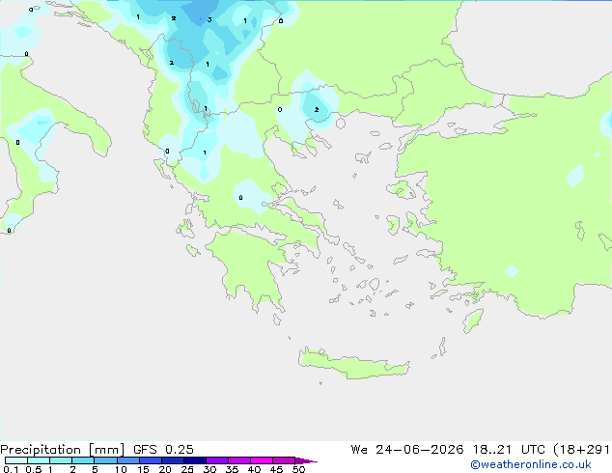This screenshot has width=612, height=473.
Task: Open the weatheronline.co.uk copyright link
Action: pyautogui.click(x=530, y=464)
